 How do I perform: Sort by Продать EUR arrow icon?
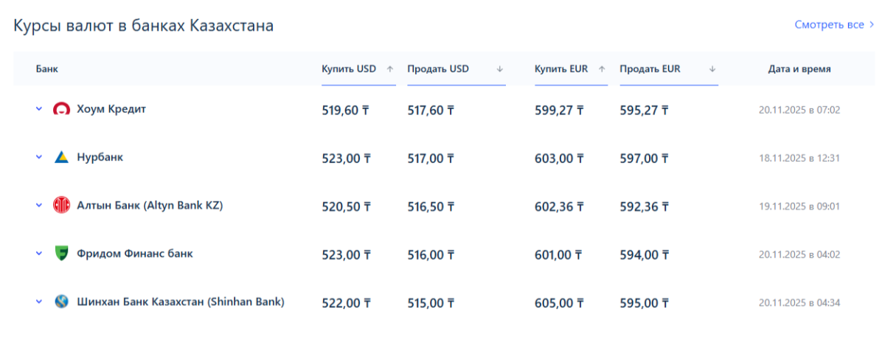pos(712,69)
